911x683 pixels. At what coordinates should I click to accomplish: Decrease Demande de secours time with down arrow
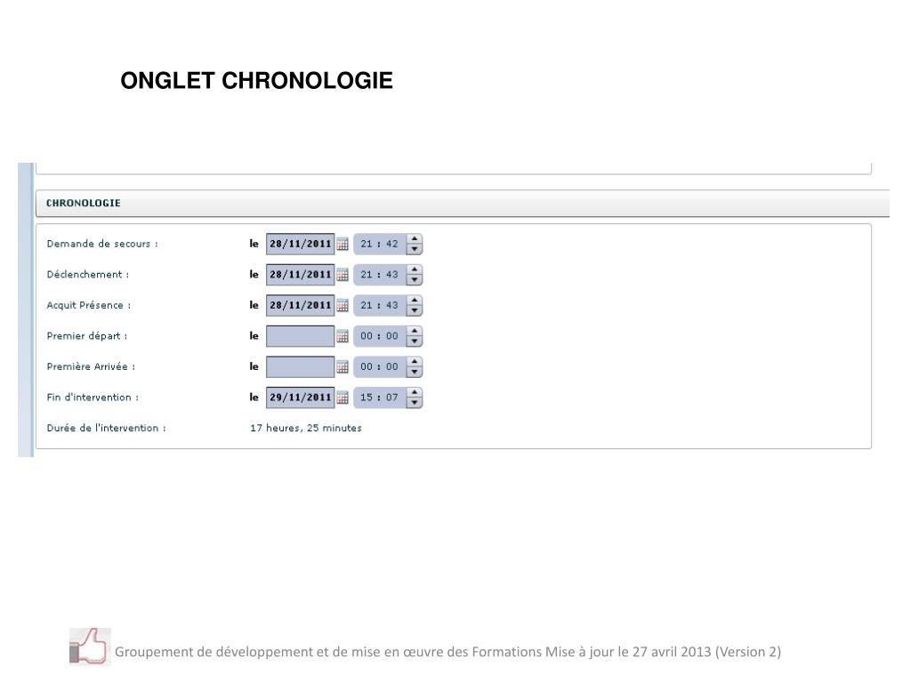(415, 250)
